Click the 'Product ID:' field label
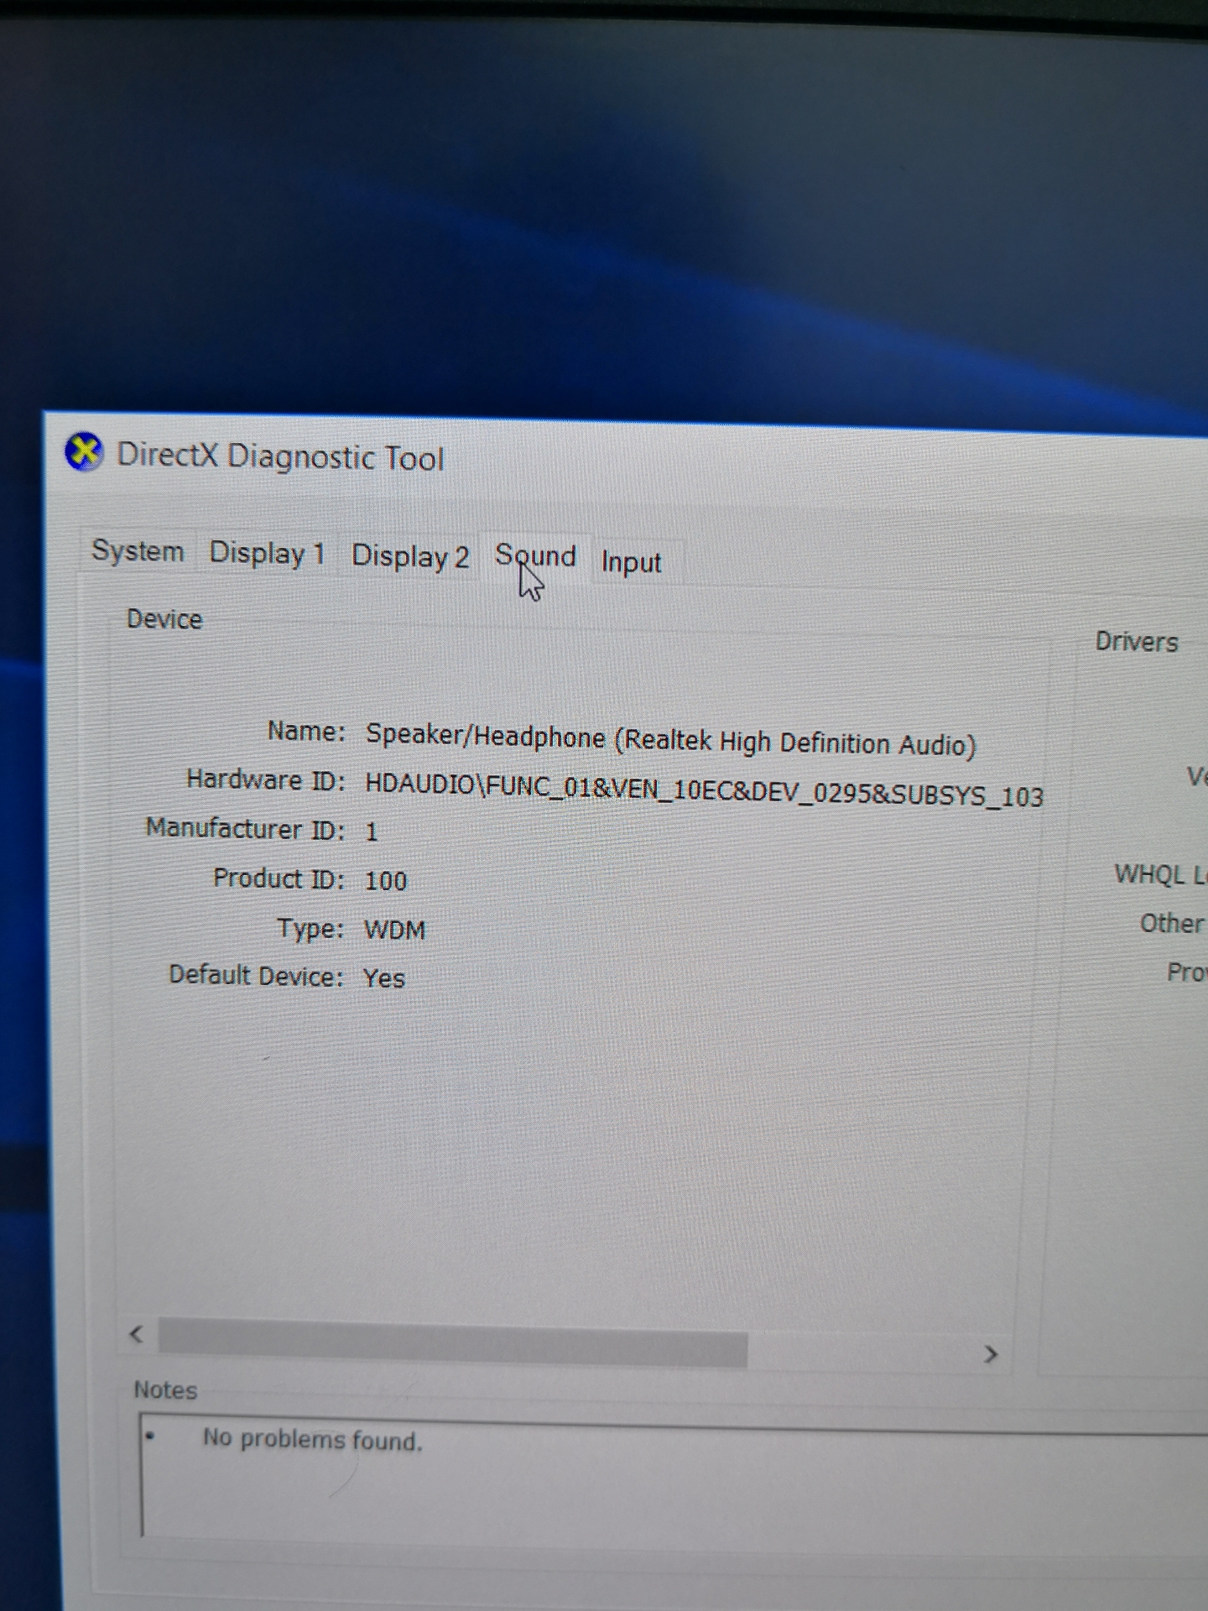This screenshot has height=1611, width=1208. click(279, 878)
